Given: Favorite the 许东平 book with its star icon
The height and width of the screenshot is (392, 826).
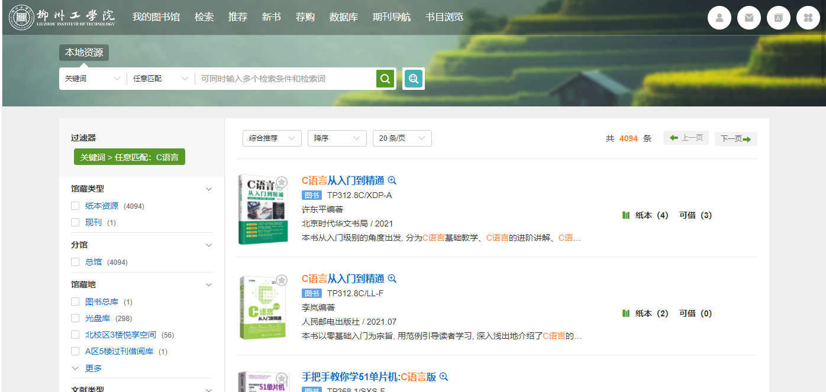Looking at the screenshot, I should [x=282, y=182].
